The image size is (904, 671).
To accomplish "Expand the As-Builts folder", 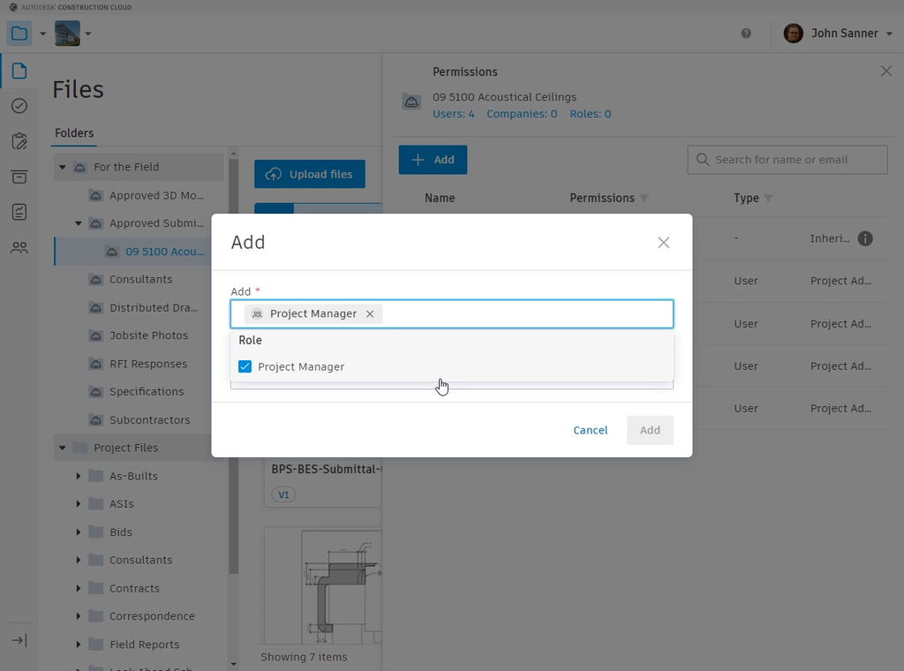I will tap(79, 476).
